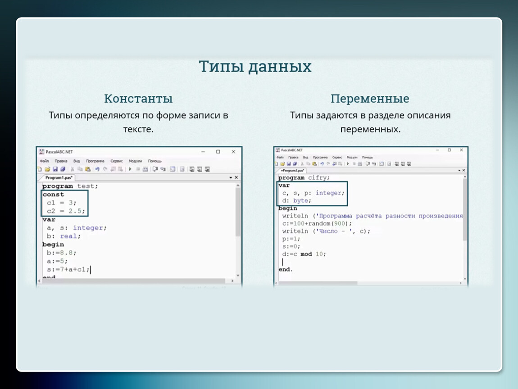
Task: Click Undo arrow in Program1 window toolbar
Action: pyautogui.click(x=97, y=169)
